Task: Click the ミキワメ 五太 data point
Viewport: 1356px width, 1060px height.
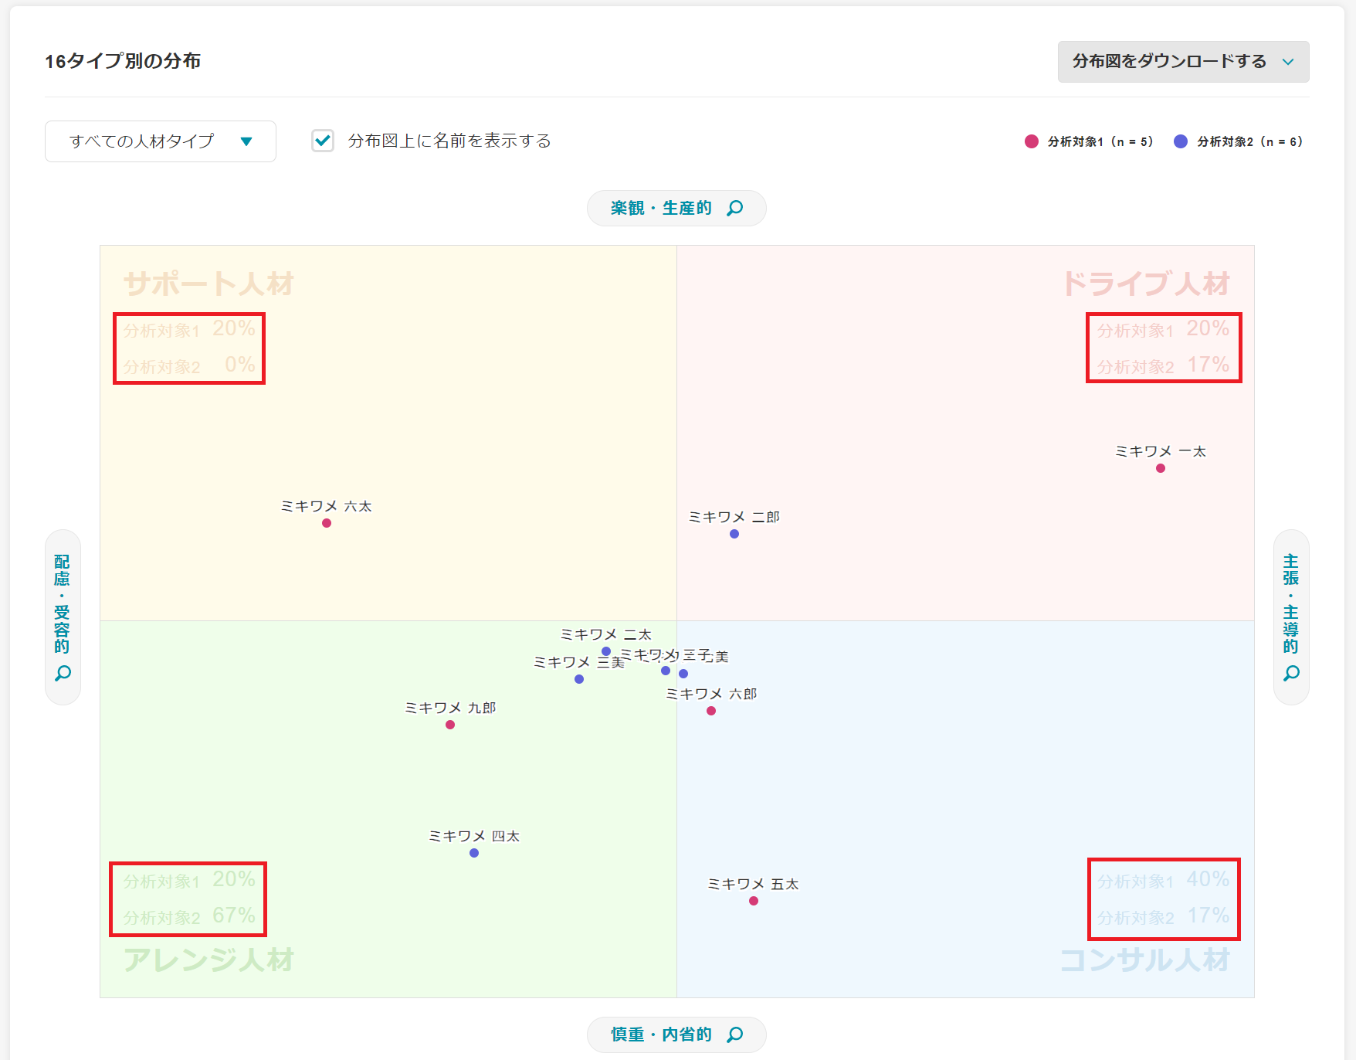Action: pyautogui.click(x=753, y=900)
